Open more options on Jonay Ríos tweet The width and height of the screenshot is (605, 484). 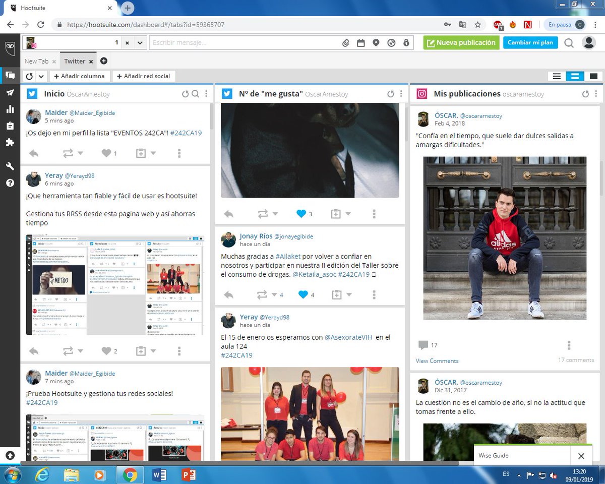[x=374, y=294]
